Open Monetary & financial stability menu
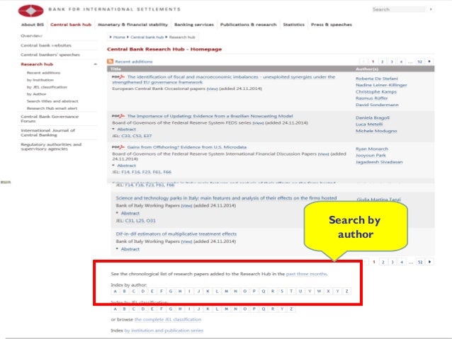Screen dimensions: 452x339 click(133, 25)
